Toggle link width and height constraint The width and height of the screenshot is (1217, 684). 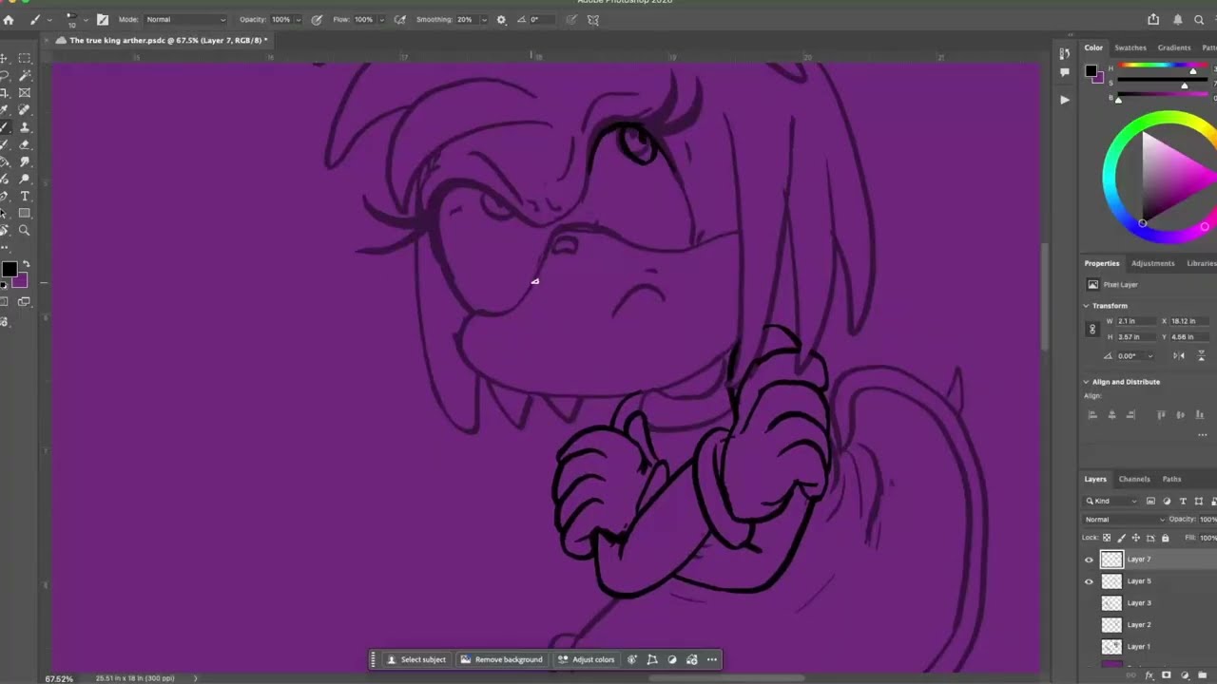pyautogui.click(x=1092, y=329)
